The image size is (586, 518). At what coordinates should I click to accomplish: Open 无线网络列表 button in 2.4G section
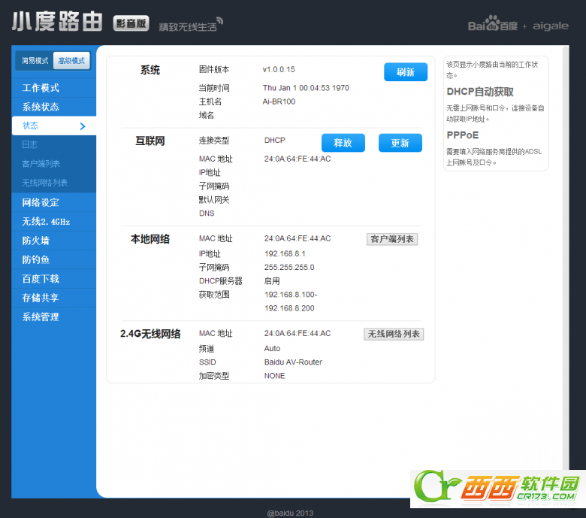click(x=394, y=334)
